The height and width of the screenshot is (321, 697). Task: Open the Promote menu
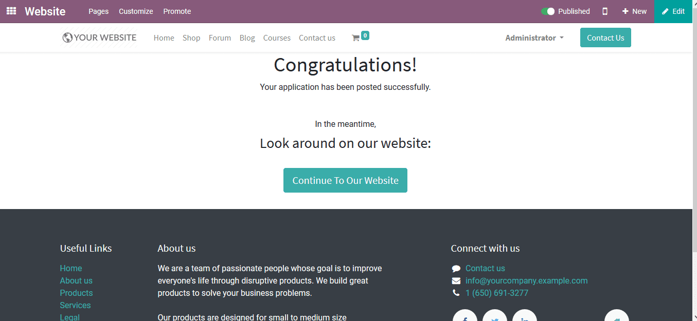pos(177,11)
